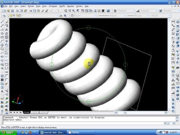This screenshot has height=135, width=180.
Task: Select the Line draw tool
Action: click(2, 22)
